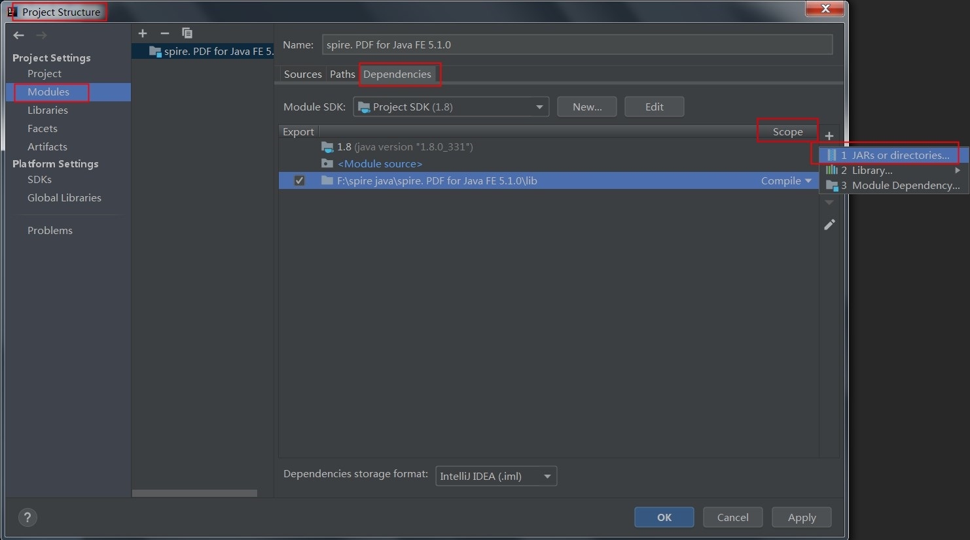The height and width of the screenshot is (540, 970).
Task: Go back with the left arrow
Action: (x=18, y=35)
